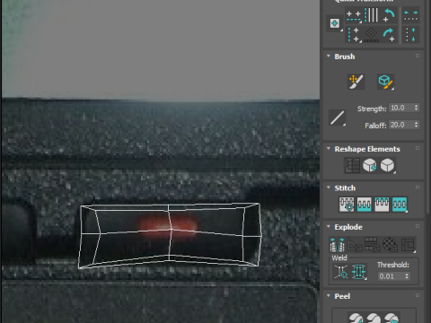Click the Stitch icon with teal bottom half
Image resolution: width=431 pixels, height=323 pixels.
click(x=365, y=205)
